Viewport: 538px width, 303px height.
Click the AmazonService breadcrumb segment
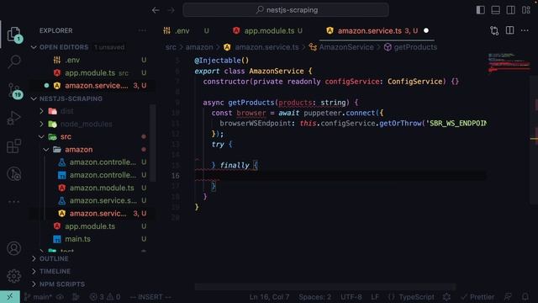(345, 47)
